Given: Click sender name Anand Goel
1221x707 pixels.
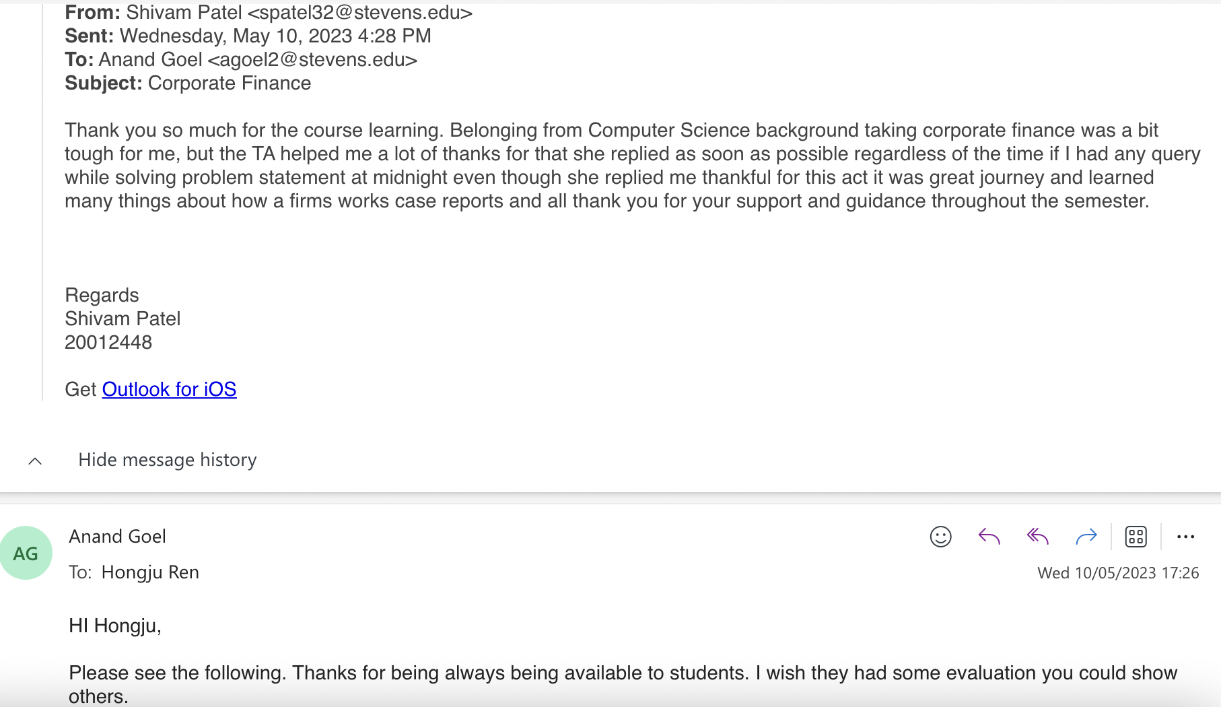Looking at the screenshot, I should point(117,537).
